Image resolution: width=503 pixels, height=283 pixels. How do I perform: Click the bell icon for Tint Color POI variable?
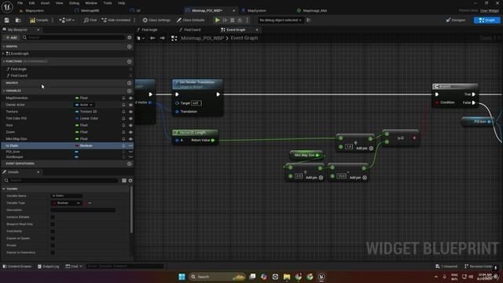pos(123,119)
